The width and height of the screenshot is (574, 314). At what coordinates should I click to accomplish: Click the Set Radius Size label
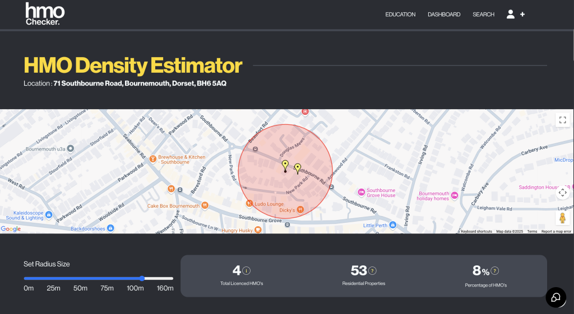point(47,264)
